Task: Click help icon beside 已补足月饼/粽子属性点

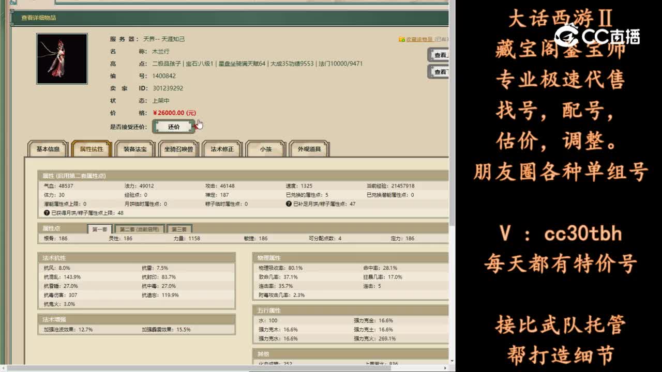Action: (x=289, y=204)
